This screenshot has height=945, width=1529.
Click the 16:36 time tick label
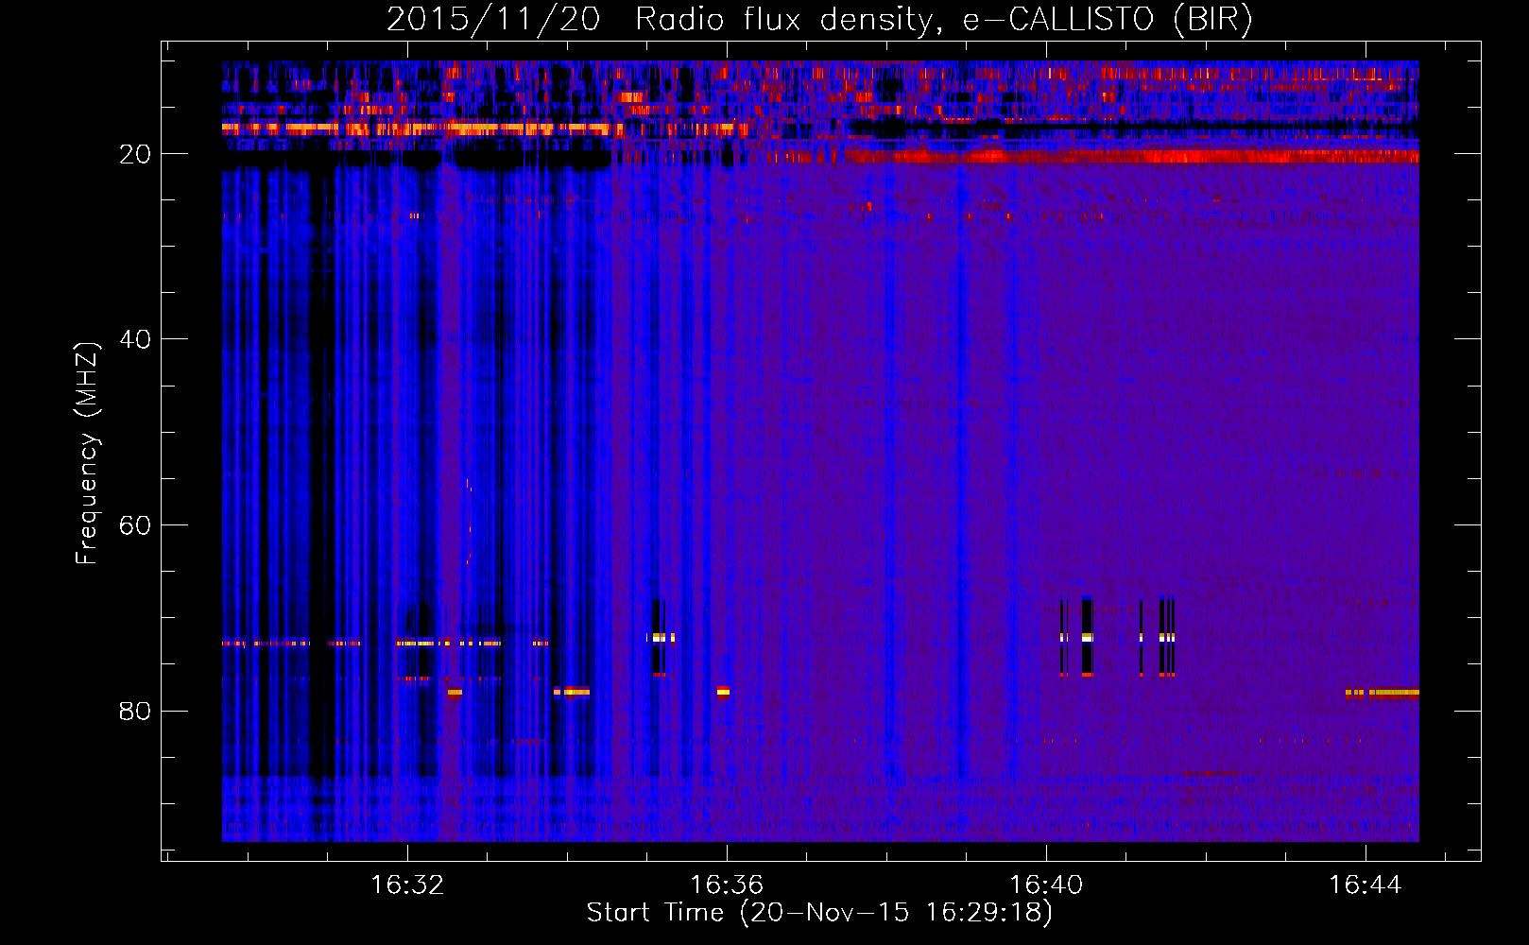[727, 885]
